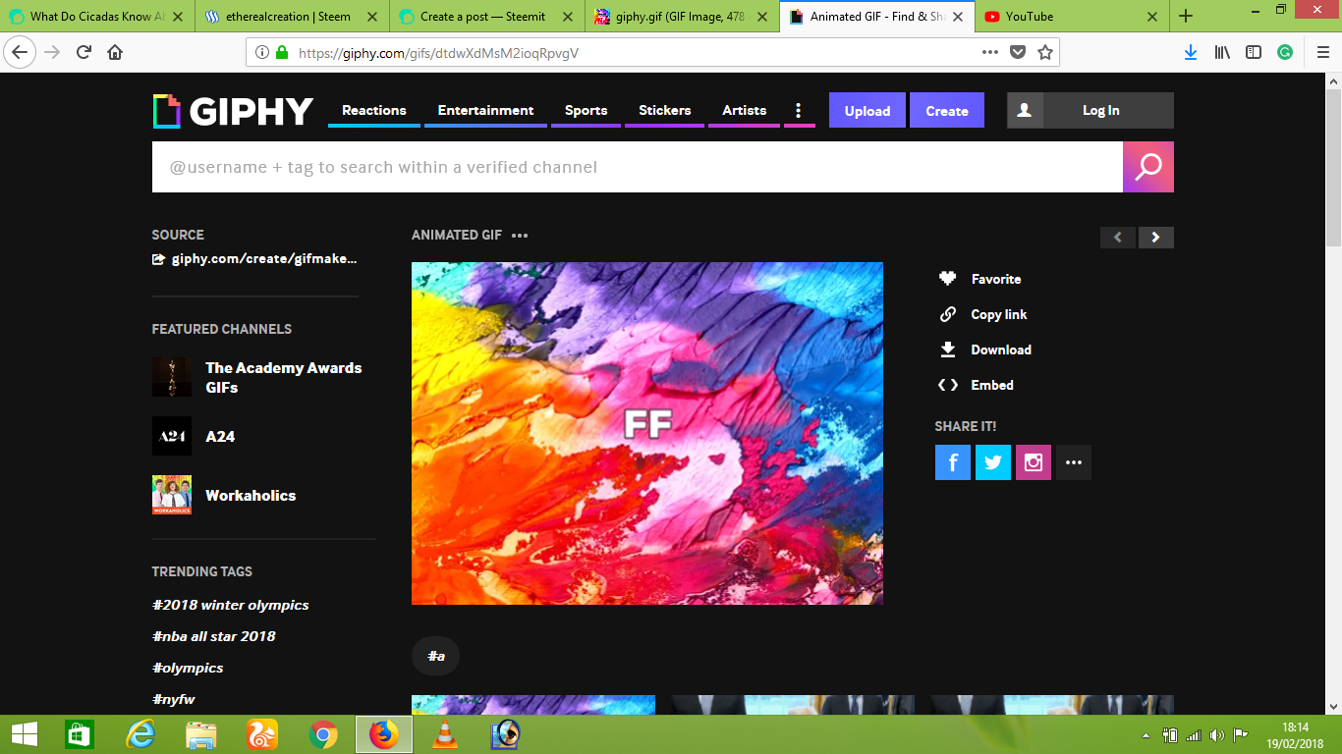Share the GIF on Instagram

pos(1033,461)
